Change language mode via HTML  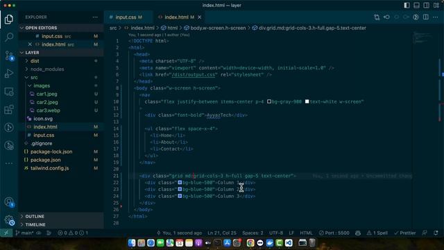306,233
